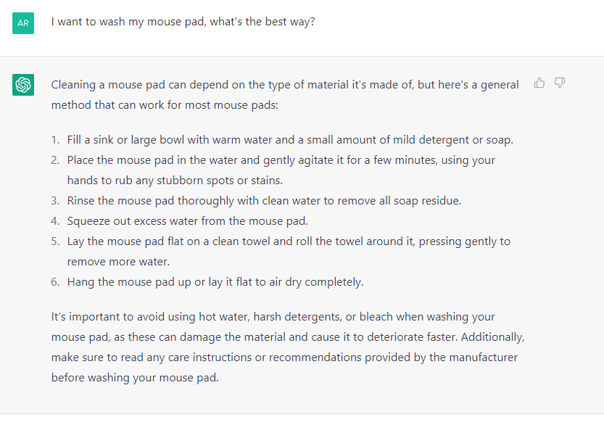Select step 1 about filling a sink
The width and height of the screenshot is (604, 430).
coord(290,139)
